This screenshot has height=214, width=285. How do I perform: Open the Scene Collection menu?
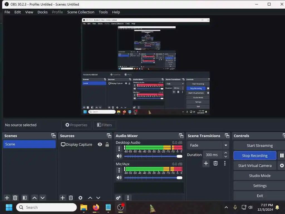(x=81, y=12)
